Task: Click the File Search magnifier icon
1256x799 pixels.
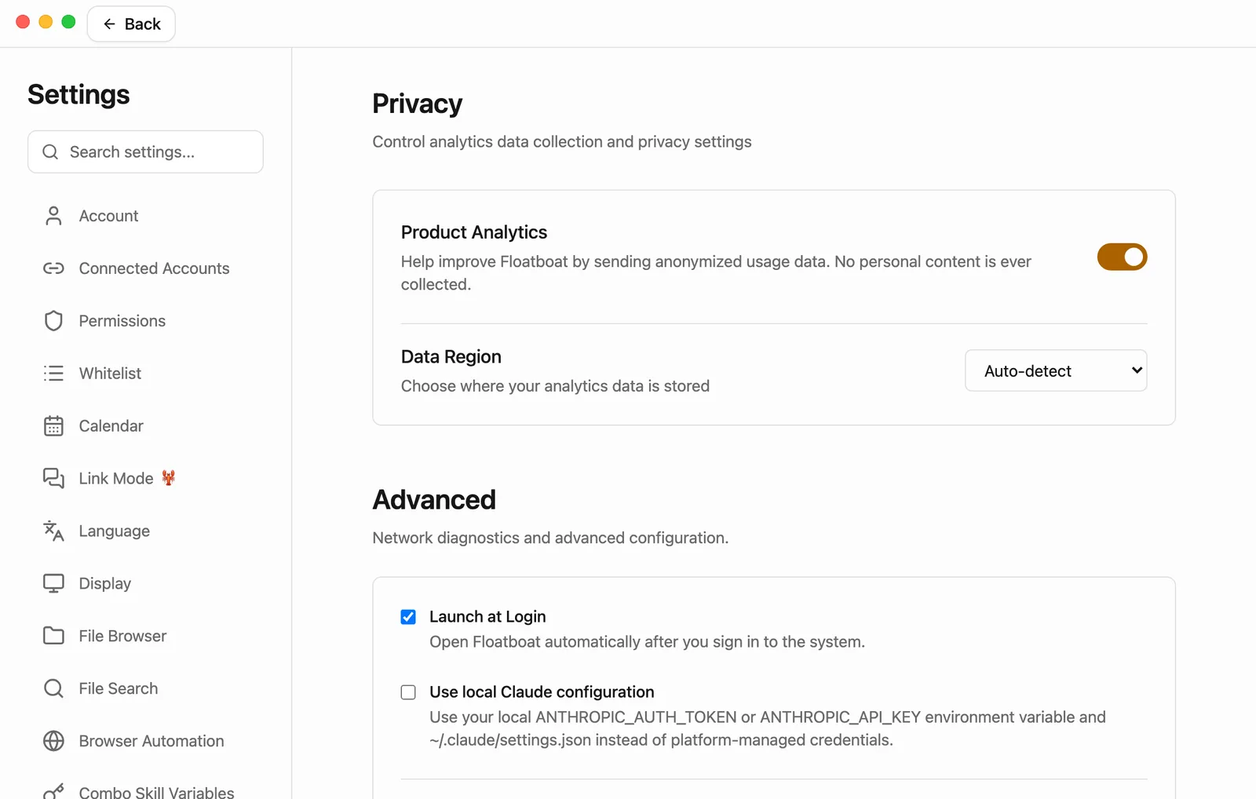Action: click(53, 688)
